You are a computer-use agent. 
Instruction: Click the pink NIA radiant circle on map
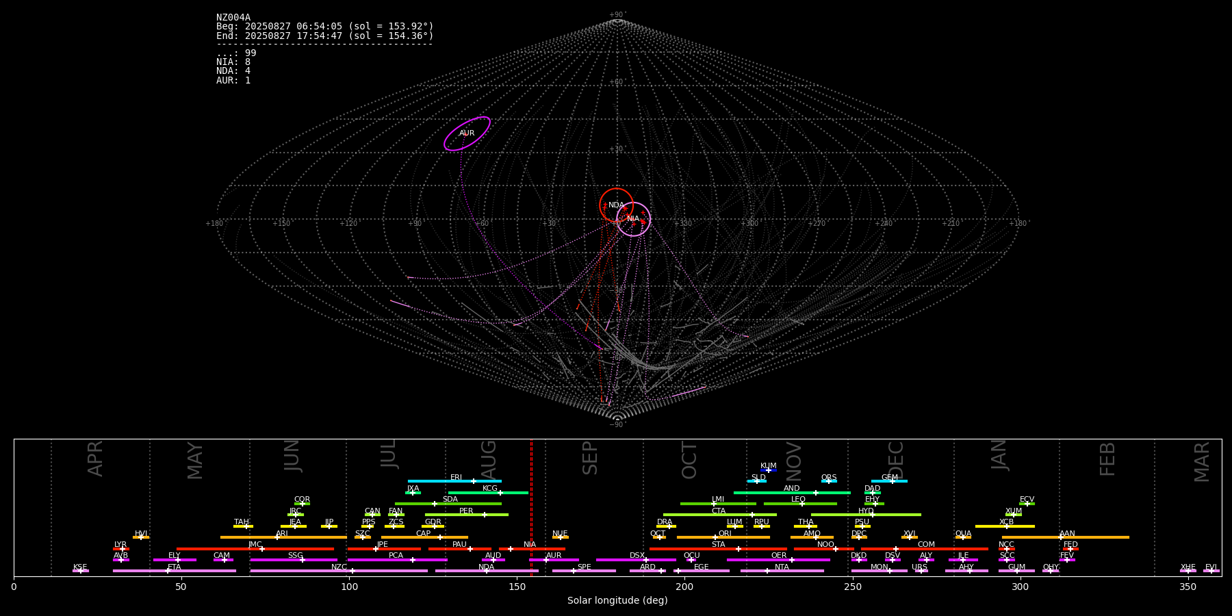click(633, 219)
